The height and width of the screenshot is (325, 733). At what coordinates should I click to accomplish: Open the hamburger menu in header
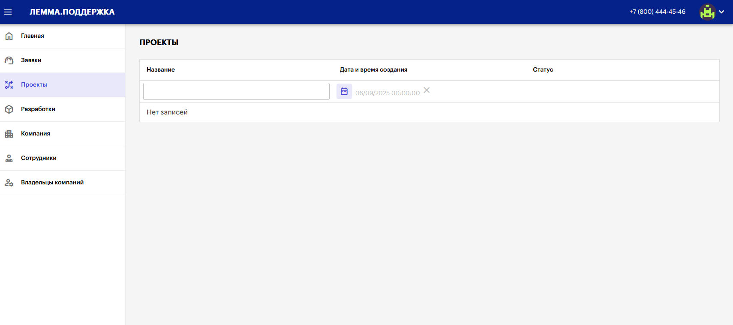(8, 12)
